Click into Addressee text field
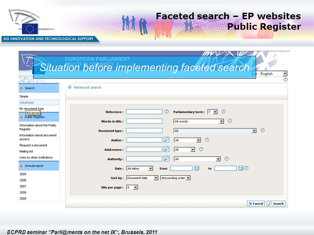This screenshot has width=314, height=235. 144,149
